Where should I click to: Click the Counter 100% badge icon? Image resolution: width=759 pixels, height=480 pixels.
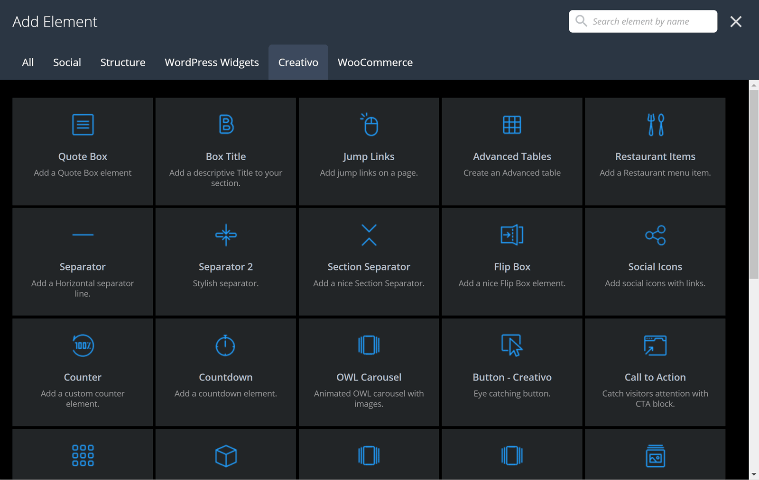[83, 345]
